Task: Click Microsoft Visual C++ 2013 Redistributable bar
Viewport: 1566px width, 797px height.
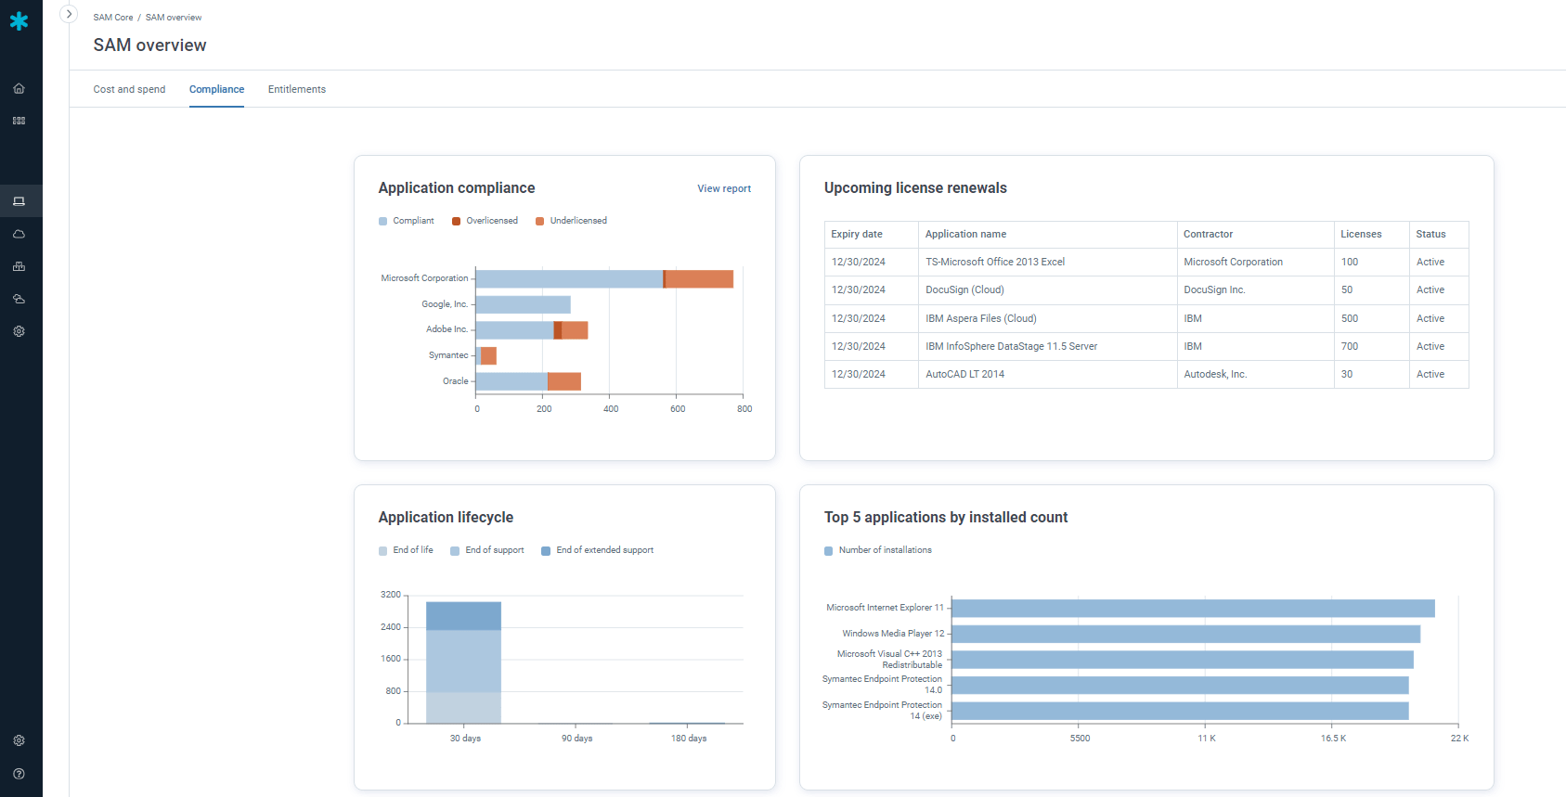Action: 1183,660
